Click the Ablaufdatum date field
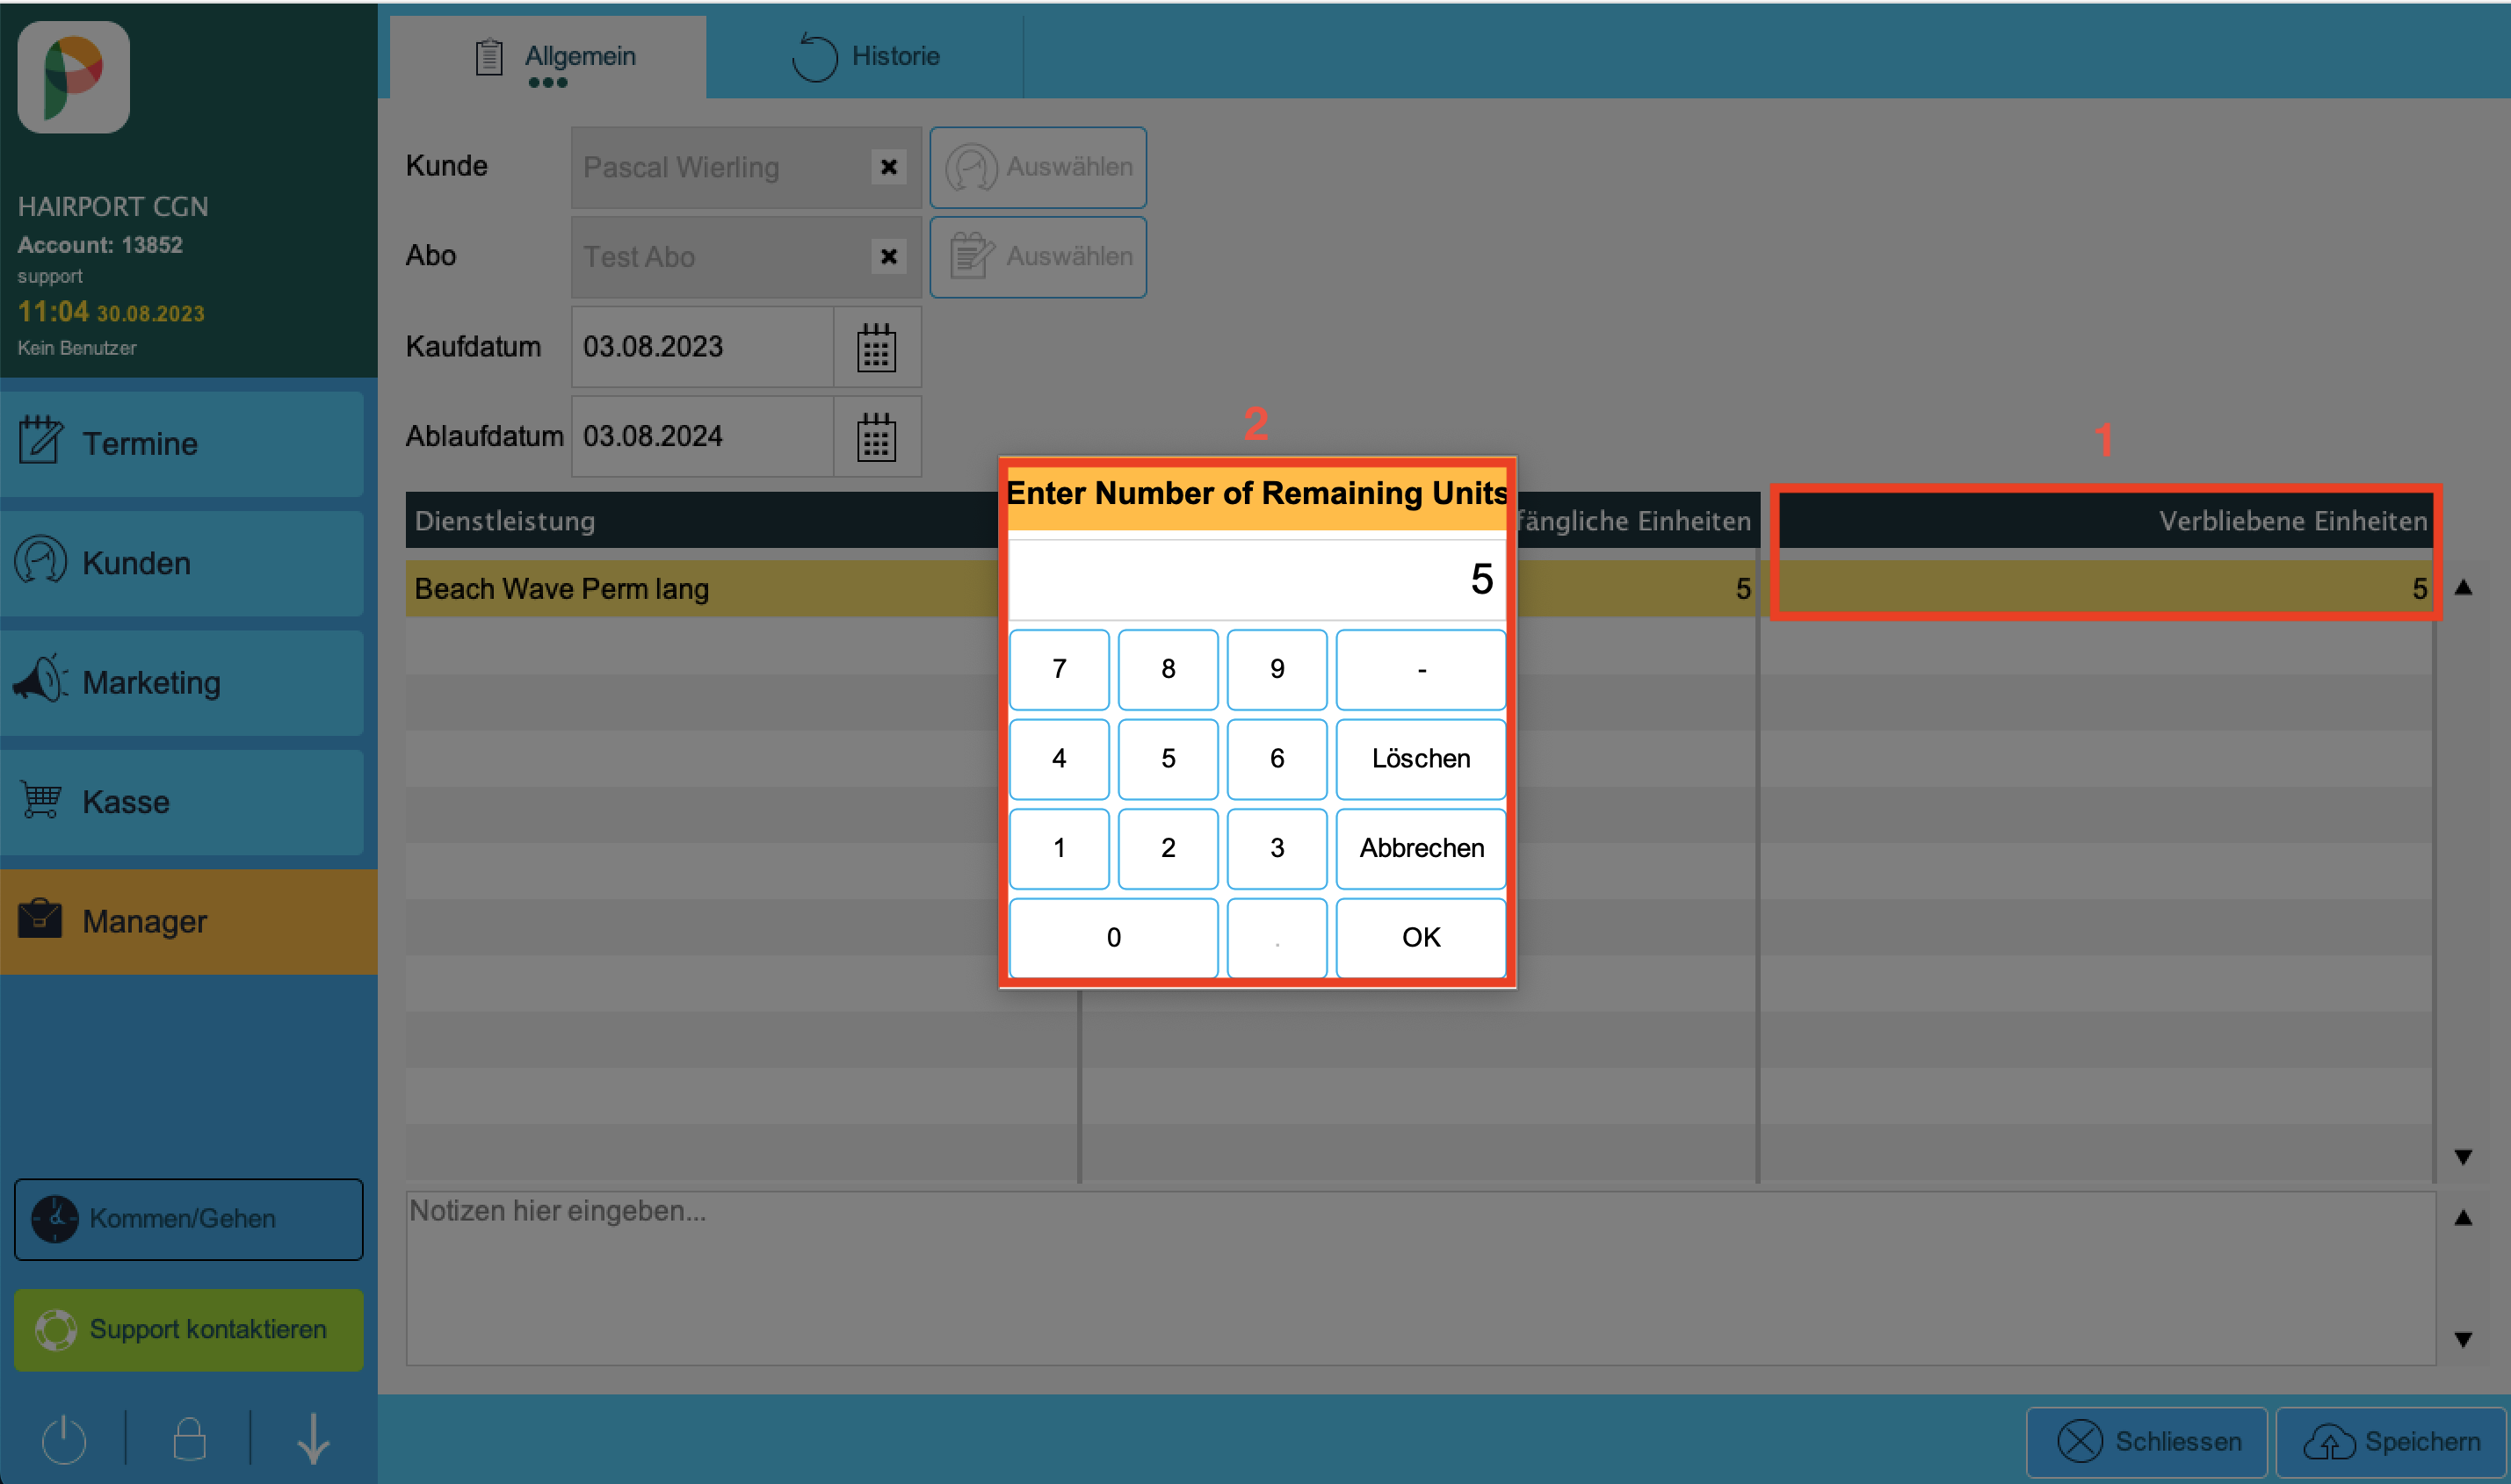Image resolution: width=2511 pixels, height=1484 pixels. 702,437
